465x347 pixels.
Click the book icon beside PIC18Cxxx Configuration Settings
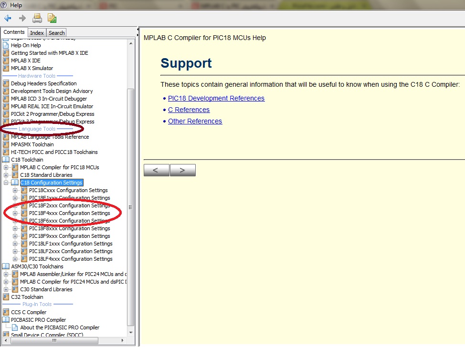(24, 190)
